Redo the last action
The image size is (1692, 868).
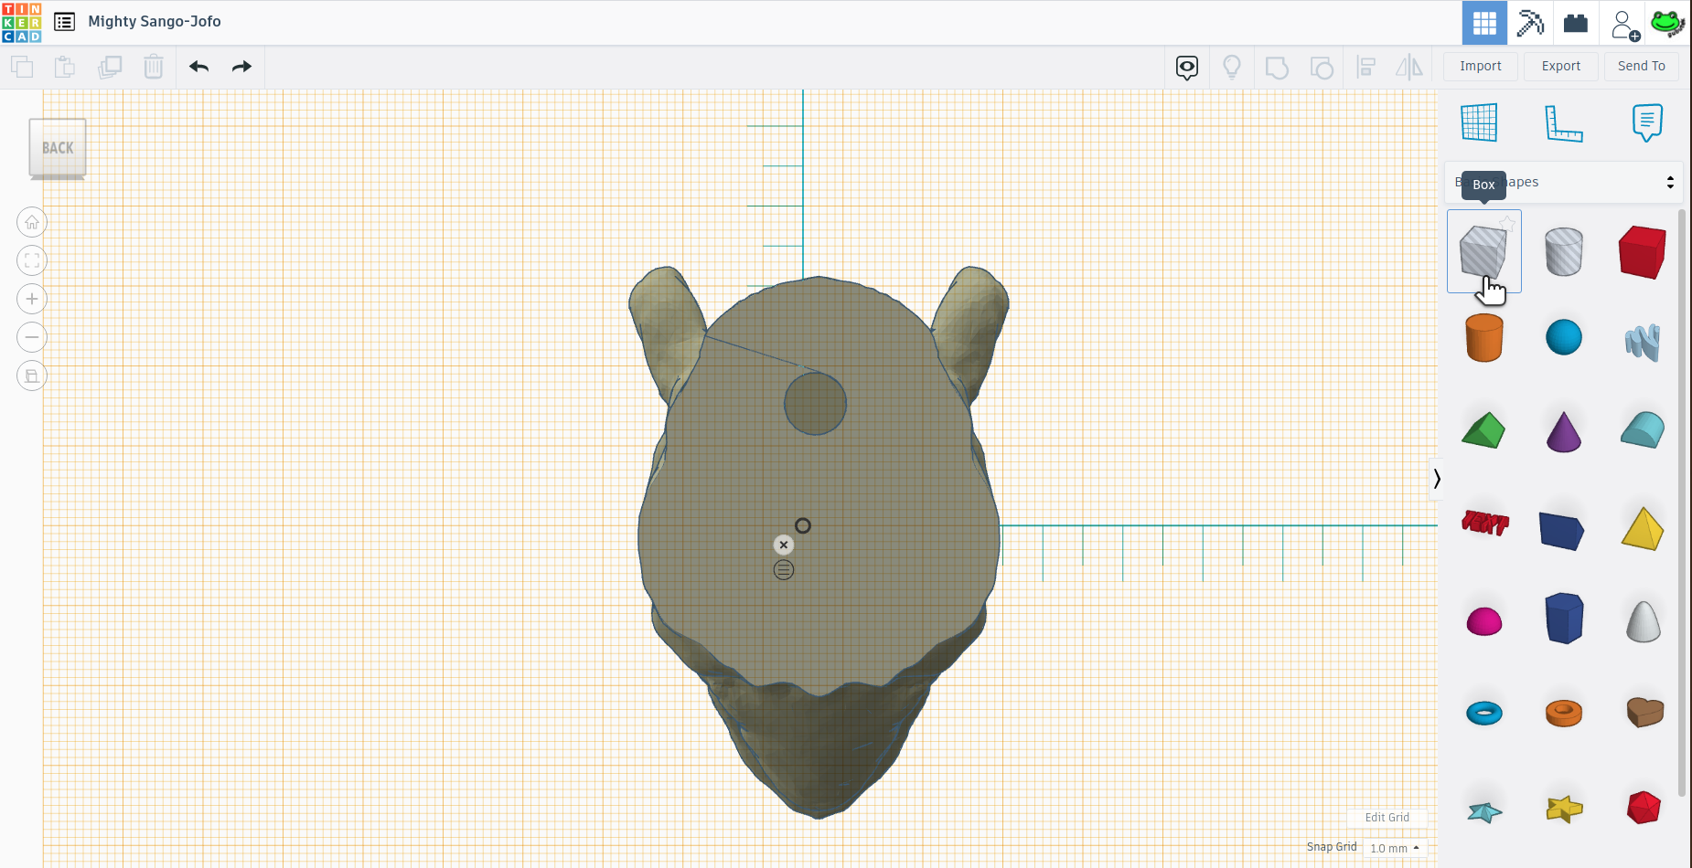[241, 67]
